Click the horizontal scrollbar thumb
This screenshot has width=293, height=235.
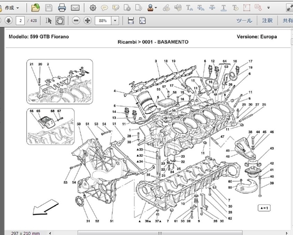(x=160, y=233)
